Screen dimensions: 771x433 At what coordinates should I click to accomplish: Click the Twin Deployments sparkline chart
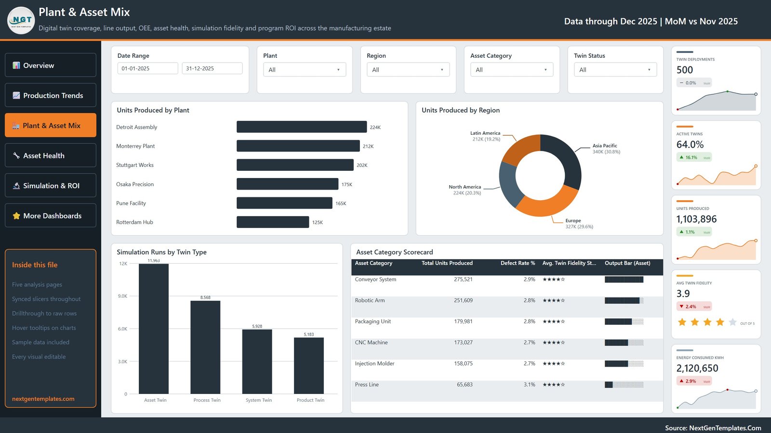click(x=717, y=101)
